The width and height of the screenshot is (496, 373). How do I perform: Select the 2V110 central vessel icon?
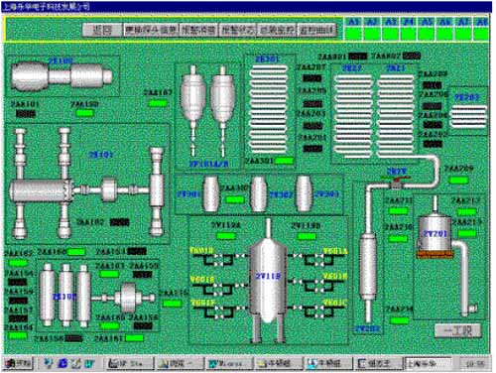268,281
